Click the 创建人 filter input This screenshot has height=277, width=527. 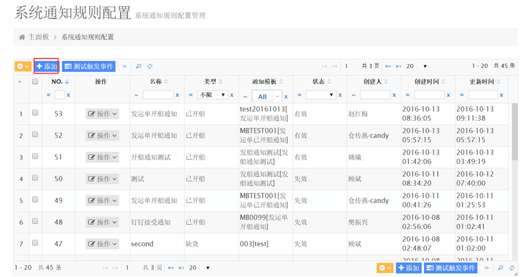375,95
